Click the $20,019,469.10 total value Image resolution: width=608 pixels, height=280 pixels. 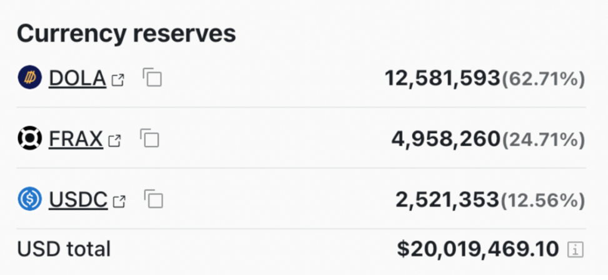point(478,249)
